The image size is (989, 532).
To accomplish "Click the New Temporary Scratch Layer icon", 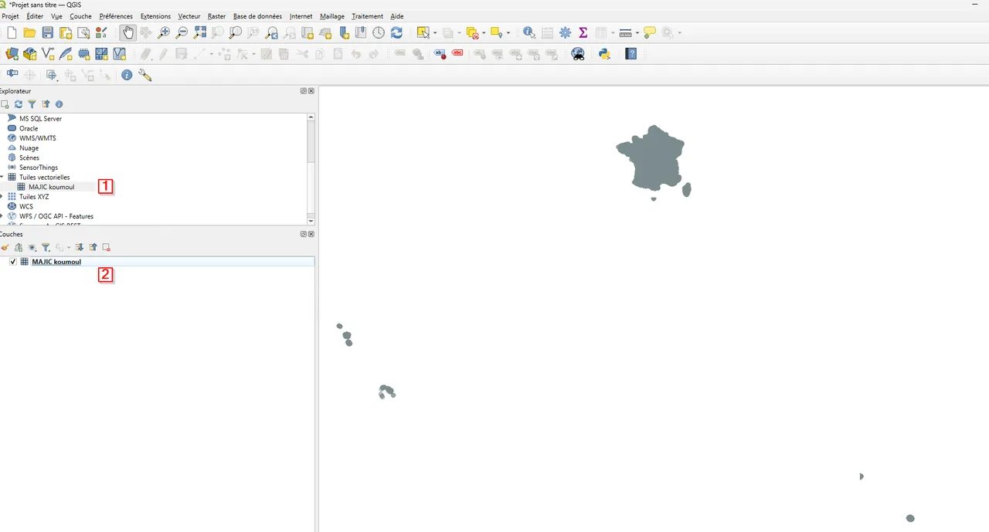I will 83,54.
